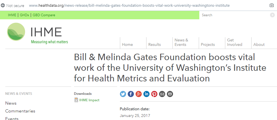Go to News & Events menu

181,42
